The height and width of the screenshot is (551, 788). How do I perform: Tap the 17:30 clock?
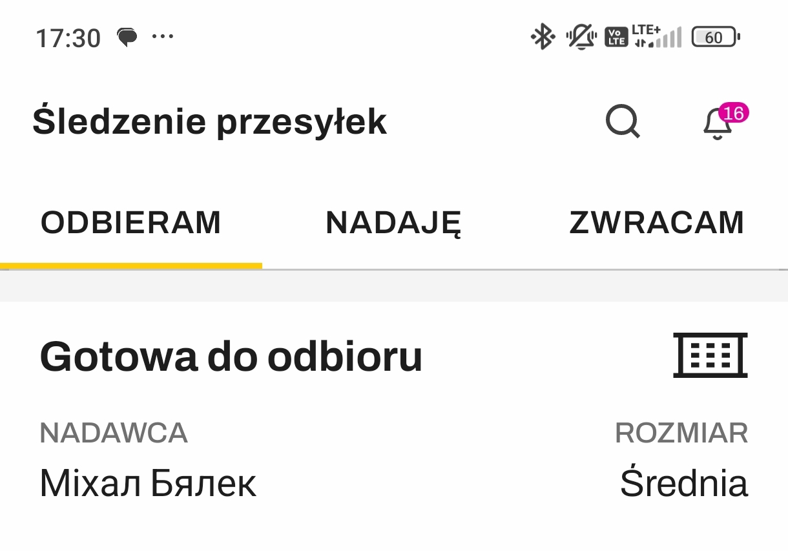click(68, 38)
